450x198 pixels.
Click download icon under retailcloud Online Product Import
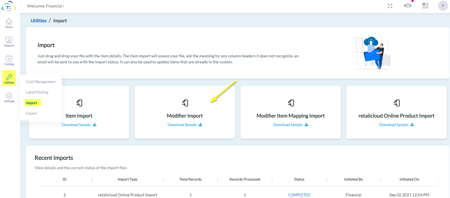click(412, 125)
